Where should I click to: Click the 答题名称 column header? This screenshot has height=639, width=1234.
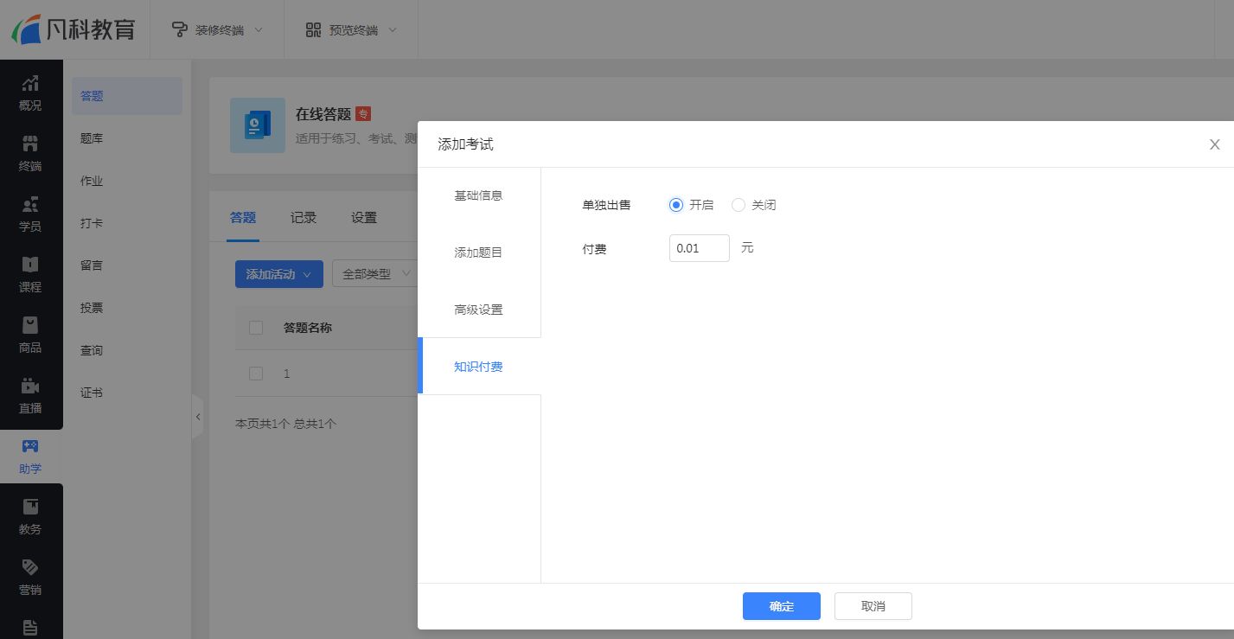(x=308, y=328)
